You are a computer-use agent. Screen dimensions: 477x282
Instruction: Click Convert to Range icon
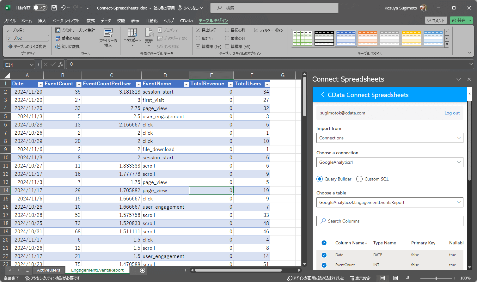(58, 46)
